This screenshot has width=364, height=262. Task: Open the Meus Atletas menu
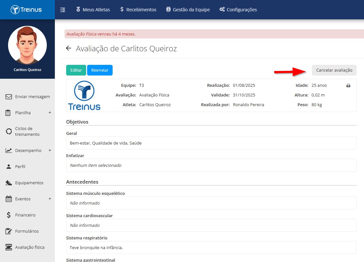pyautogui.click(x=93, y=9)
